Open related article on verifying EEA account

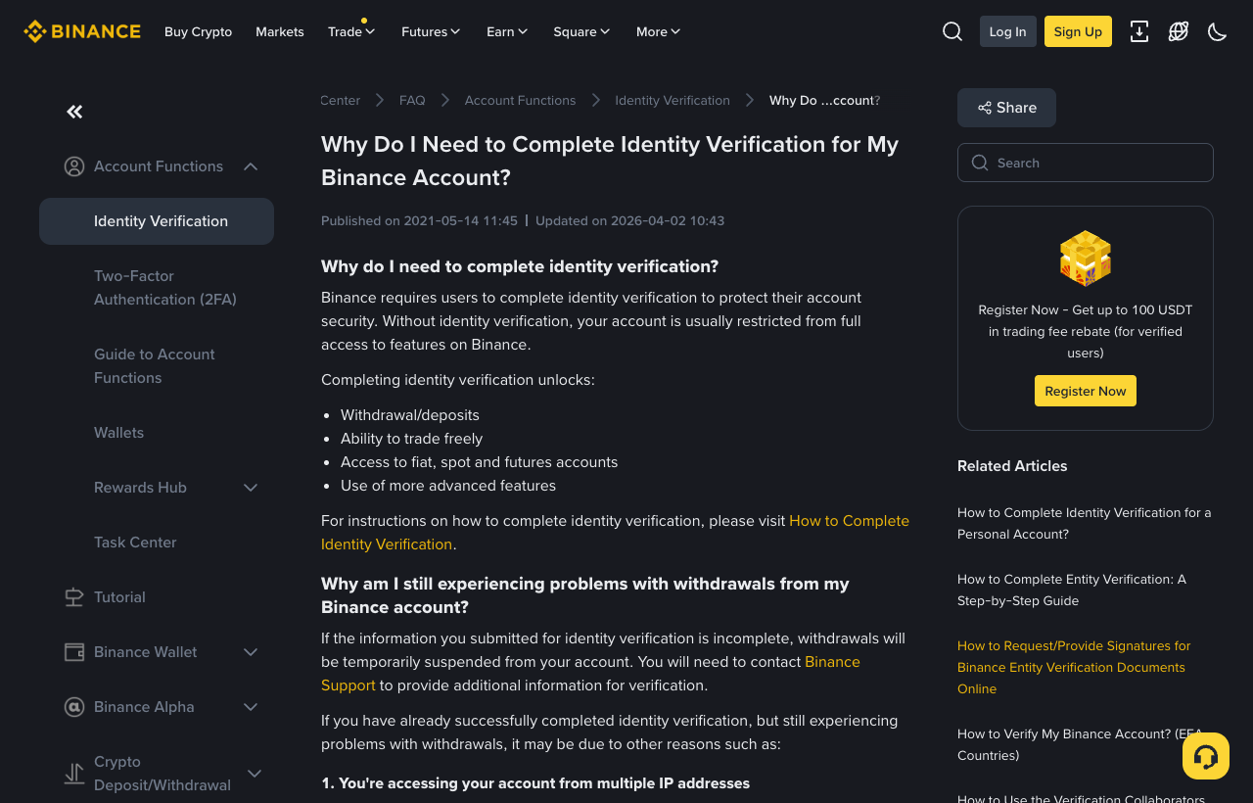(1080, 744)
